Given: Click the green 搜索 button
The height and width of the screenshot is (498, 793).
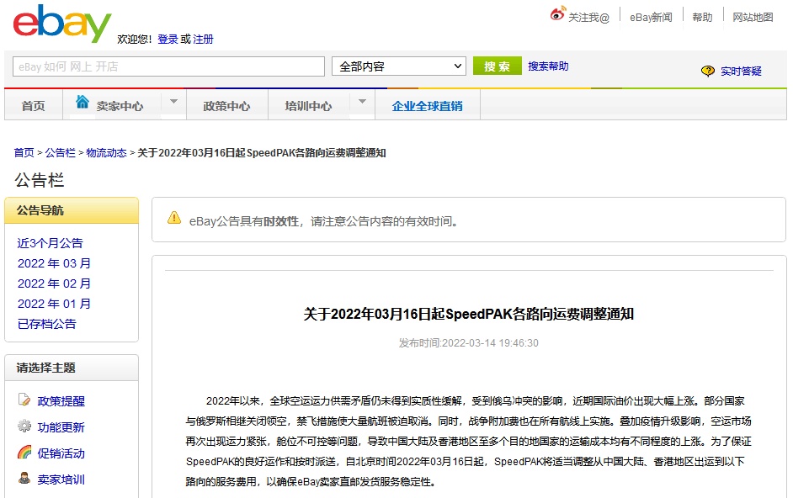Looking at the screenshot, I should (498, 66).
